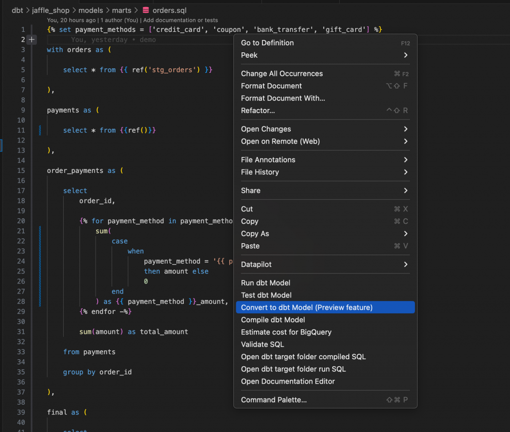The image size is (510, 432).
Task: Click the dbt breadcrumb segment
Action: 17,10
